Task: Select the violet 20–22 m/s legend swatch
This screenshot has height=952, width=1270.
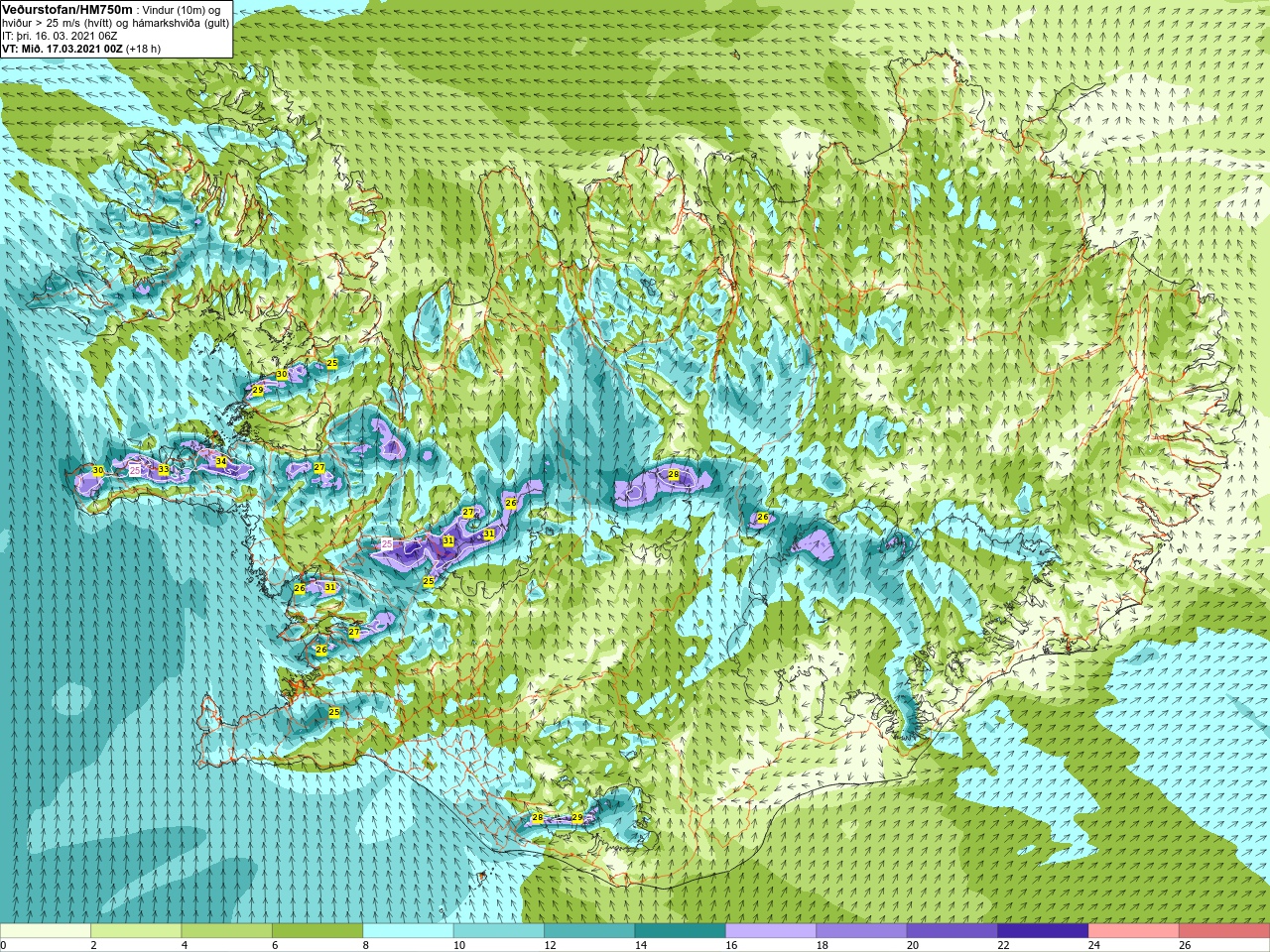Action: [x=952, y=931]
